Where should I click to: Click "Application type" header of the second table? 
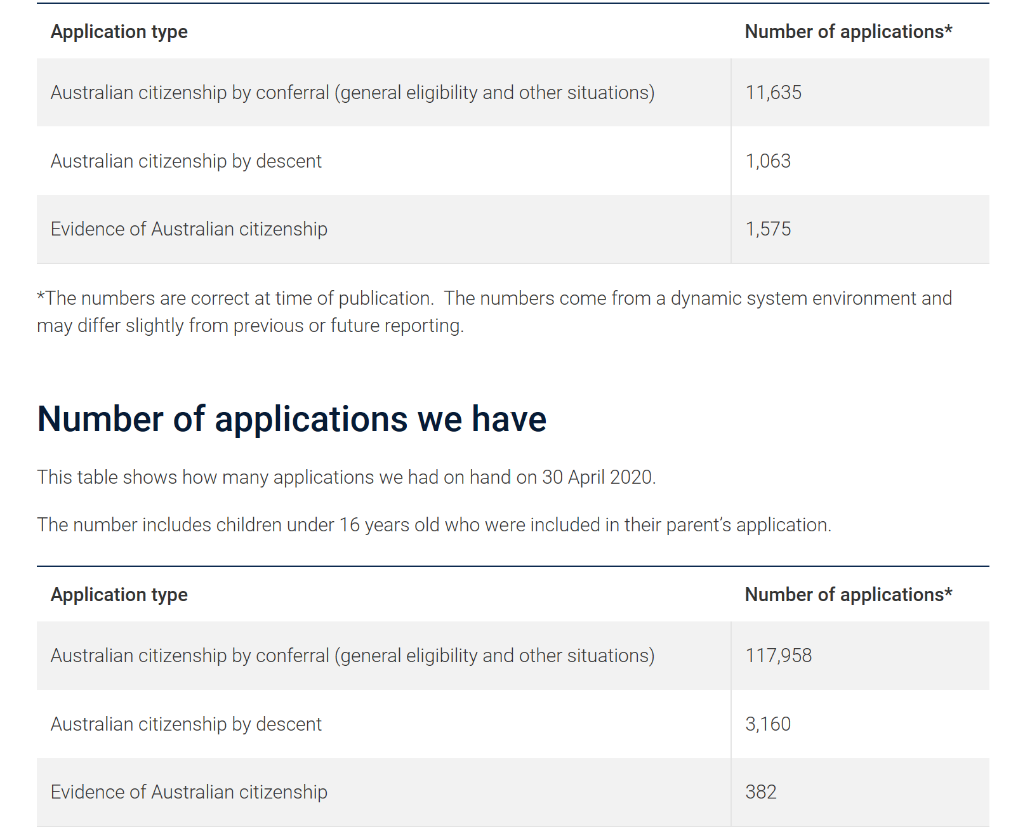point(119,595)
